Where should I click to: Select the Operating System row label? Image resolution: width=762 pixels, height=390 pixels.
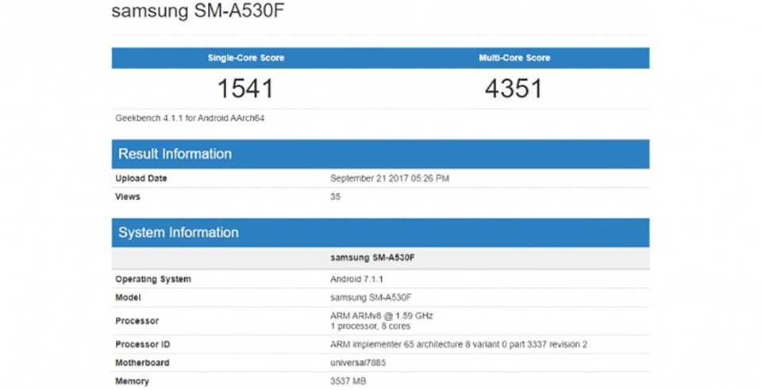(x=153, y=279)
